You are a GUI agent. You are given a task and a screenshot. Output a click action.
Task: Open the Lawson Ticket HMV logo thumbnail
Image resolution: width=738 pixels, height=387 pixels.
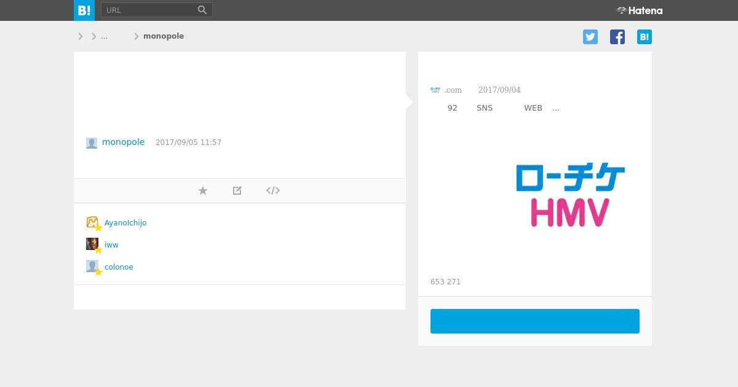tap(570, 195)
